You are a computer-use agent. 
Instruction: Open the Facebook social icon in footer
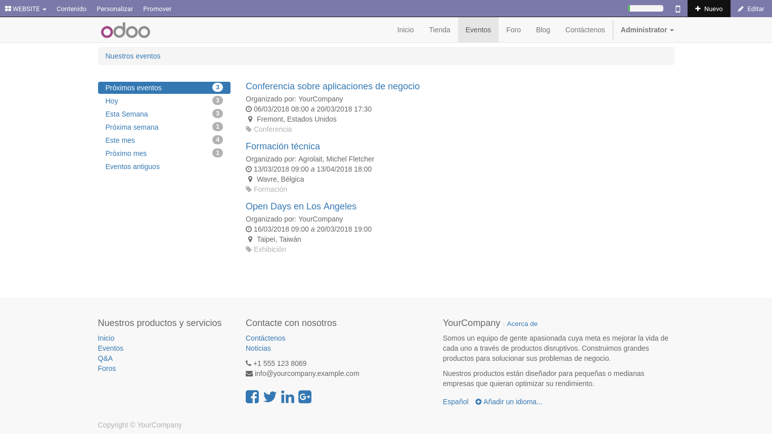[x=252, y=397]
